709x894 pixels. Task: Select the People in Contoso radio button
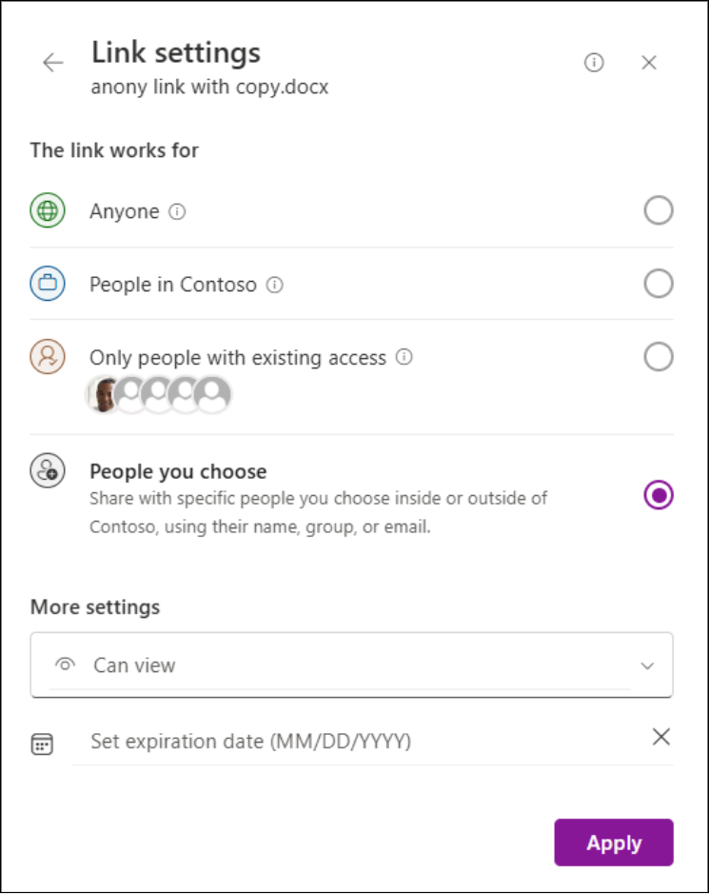pyautogui.click(x=659, y=284)
